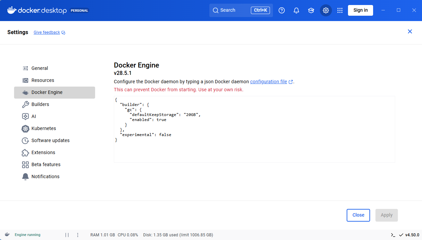Click the Ctrl+K shortcut badge
Image resolution: width=422 pixels, height=240 pixels.
click(x=260, y=10)
